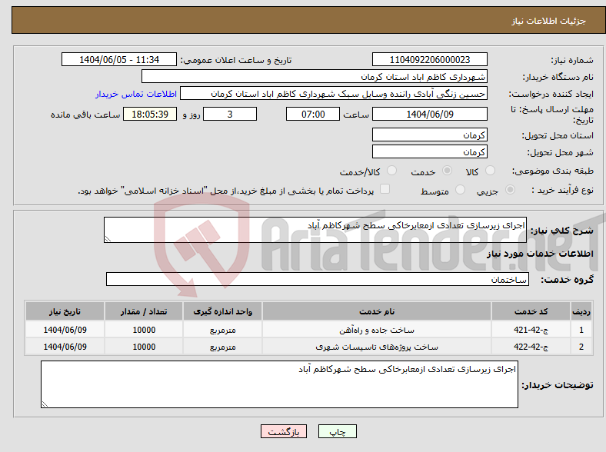Click the ساخت جاده و راه‌آهن cell
Viewport: 606px width, 452px height.
click(x=377, y=330)
